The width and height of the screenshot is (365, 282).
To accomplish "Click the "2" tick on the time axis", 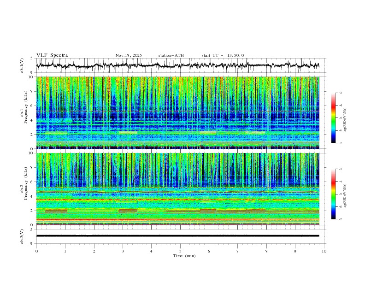I will click(94, 251).
